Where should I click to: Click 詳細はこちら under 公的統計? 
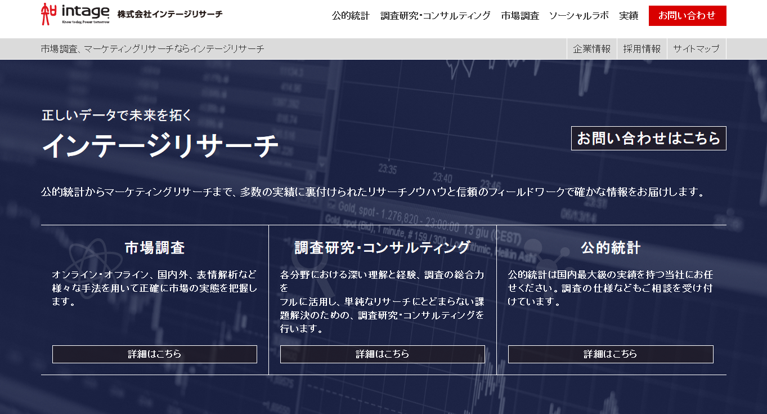point(610,354)
